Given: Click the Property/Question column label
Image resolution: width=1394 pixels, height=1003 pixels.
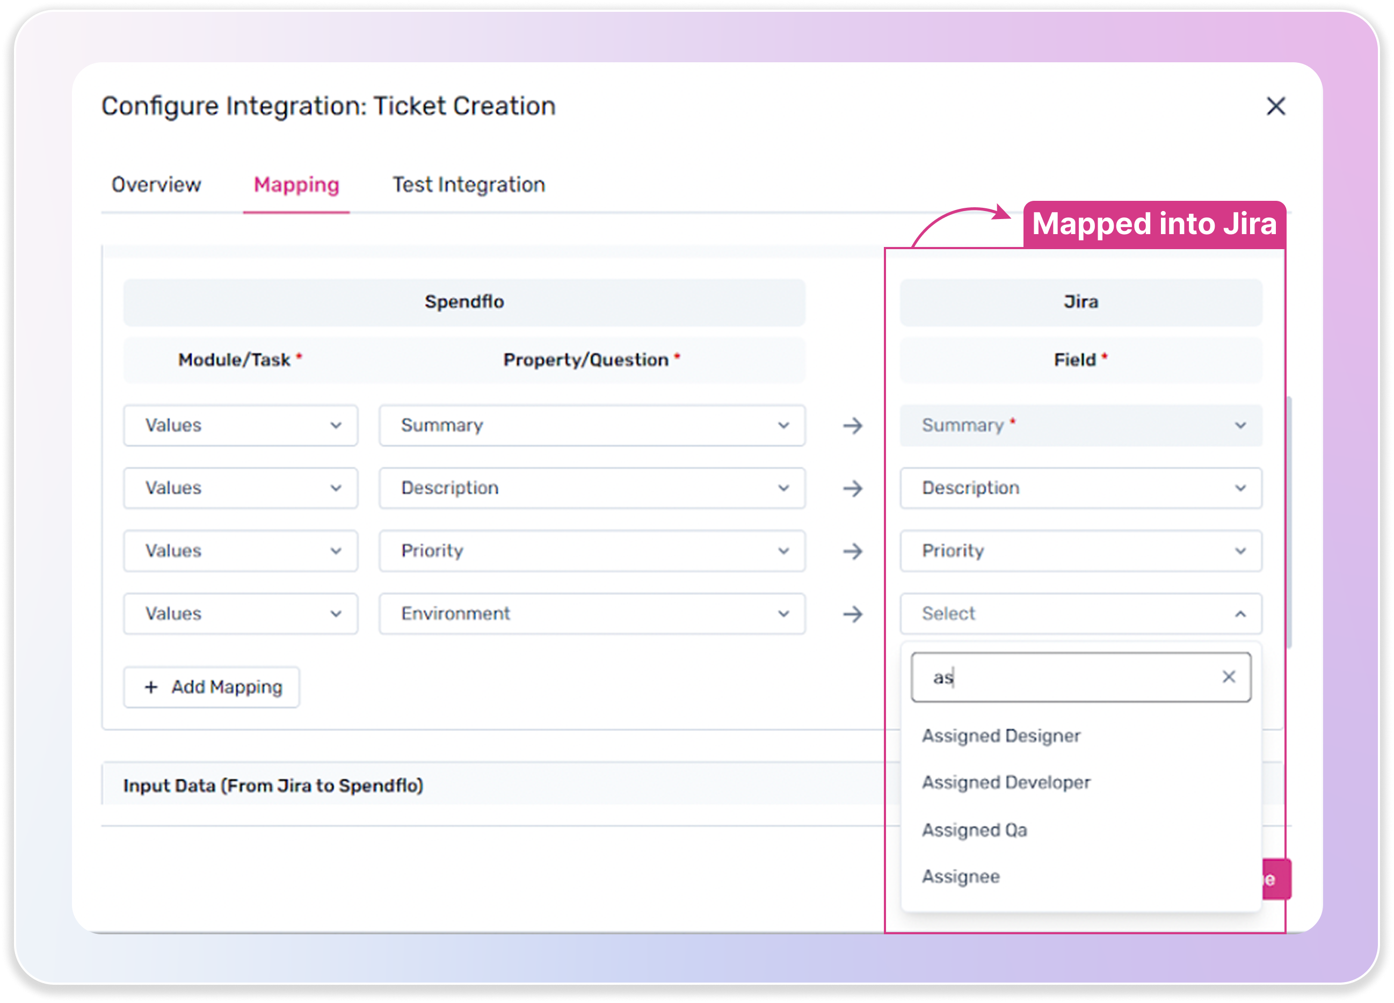Looking at the screenshot, I should coord(591,360).
